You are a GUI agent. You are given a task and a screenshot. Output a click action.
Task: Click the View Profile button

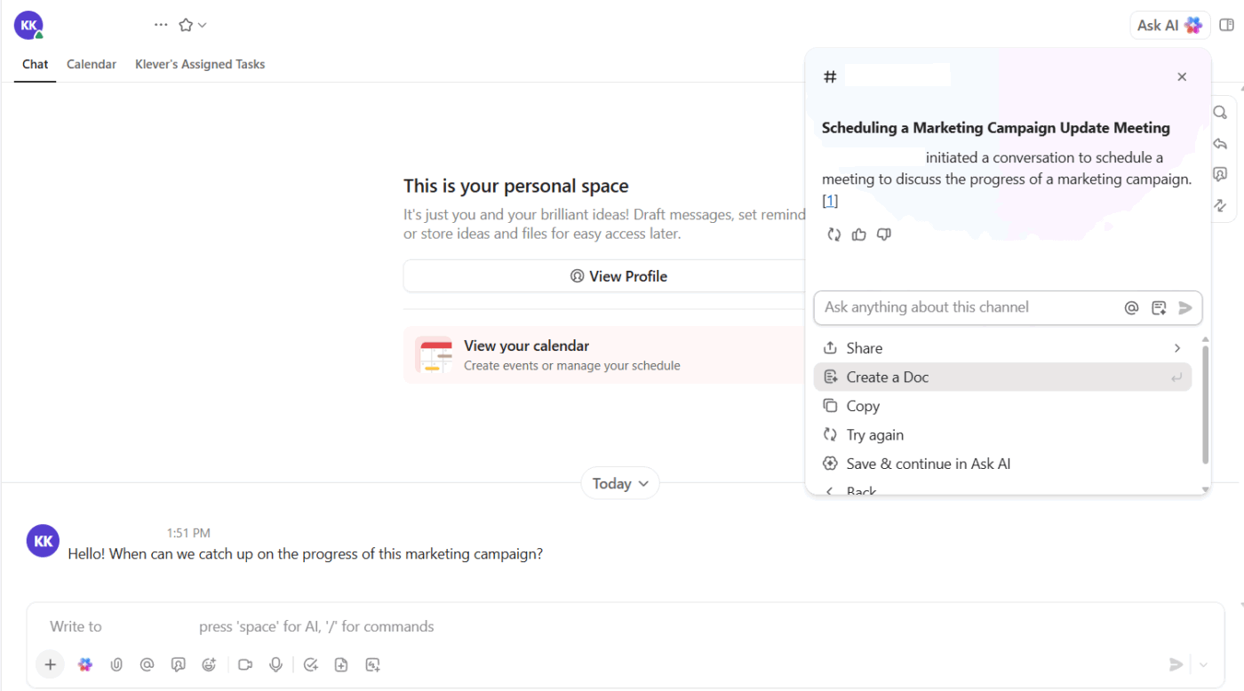618,276
